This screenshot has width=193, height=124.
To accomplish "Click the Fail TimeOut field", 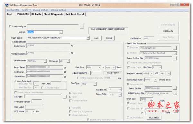I will click(x=149, y=38).
